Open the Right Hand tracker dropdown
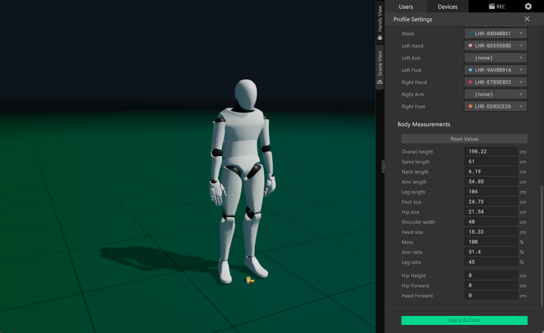The image size is (544, 333). [495, 82]
